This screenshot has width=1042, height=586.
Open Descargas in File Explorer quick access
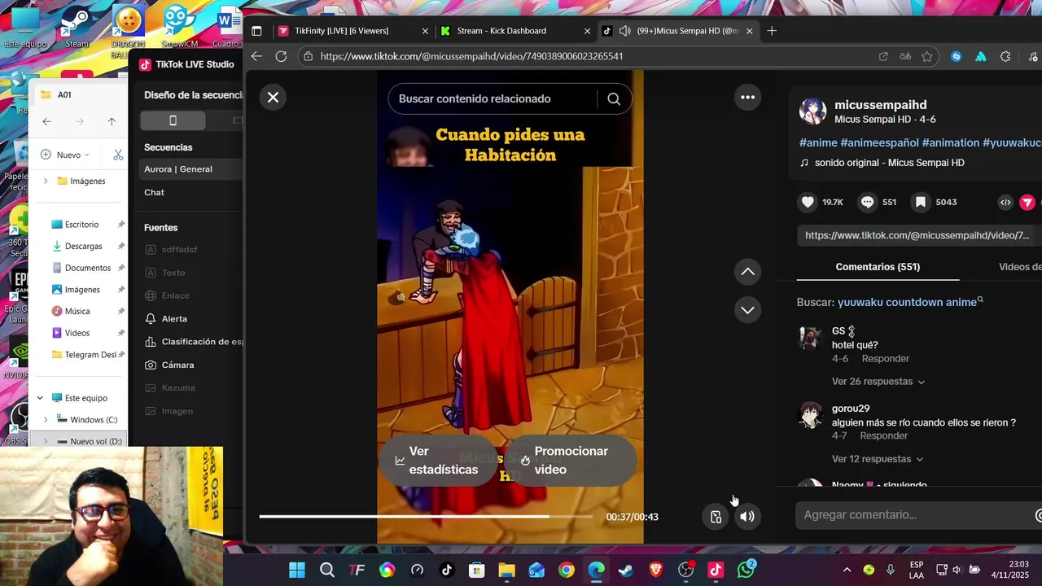tap(83, 246)
